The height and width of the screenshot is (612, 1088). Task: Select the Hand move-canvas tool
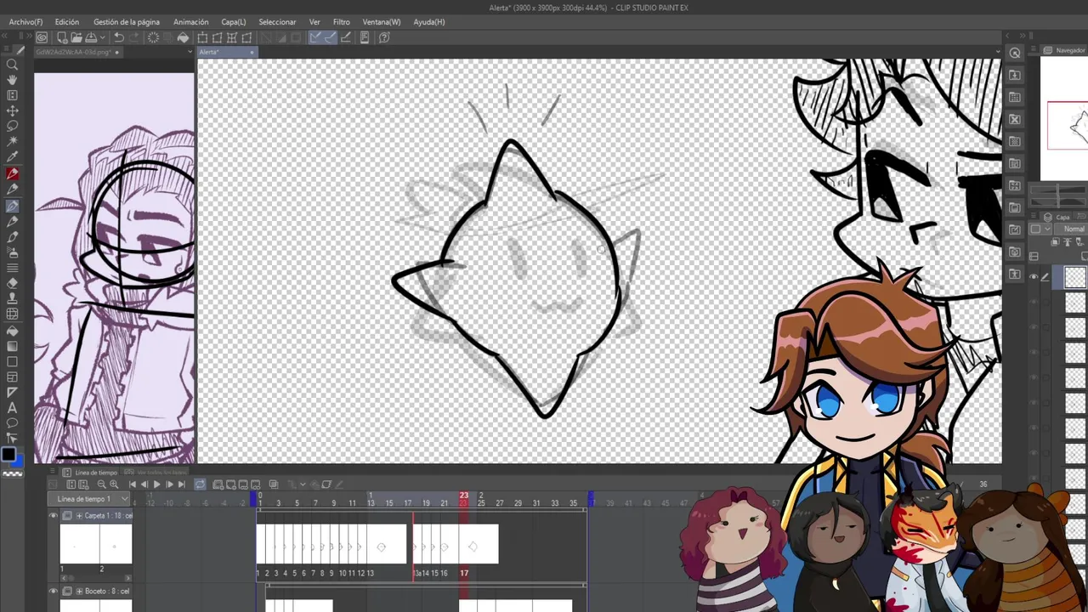(12, 80)
